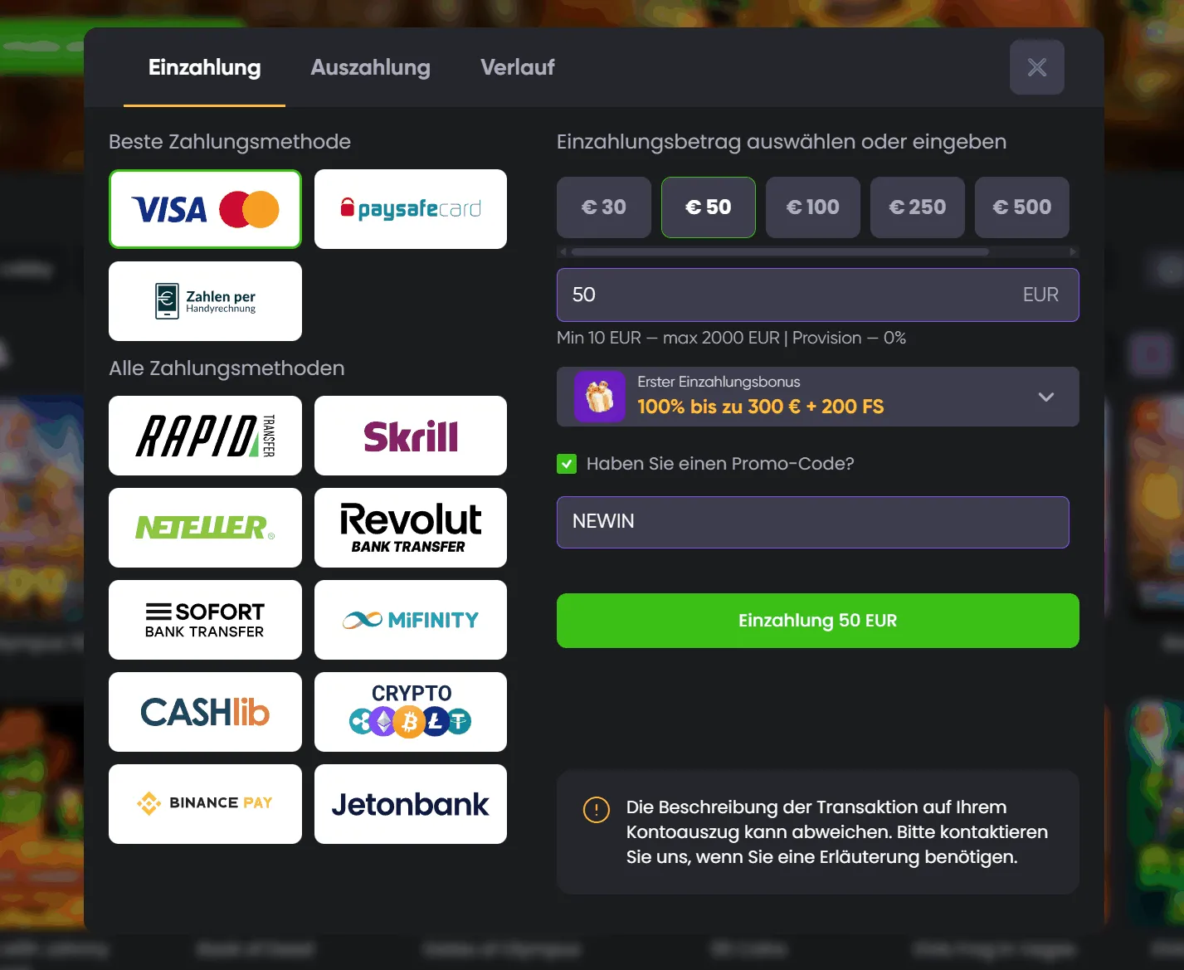
Task: Click the amount scroller right arrow
Action: tap(1073, 251)
